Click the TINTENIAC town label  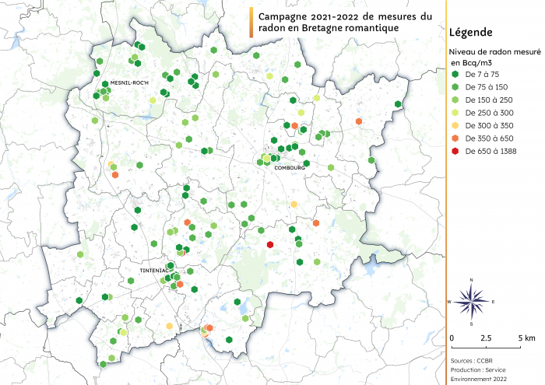pyautogui.click(x=154, y=270)
